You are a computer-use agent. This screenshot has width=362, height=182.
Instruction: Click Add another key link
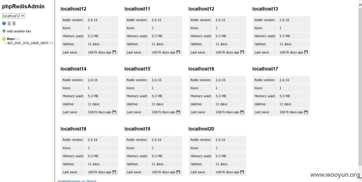(19, 31)
